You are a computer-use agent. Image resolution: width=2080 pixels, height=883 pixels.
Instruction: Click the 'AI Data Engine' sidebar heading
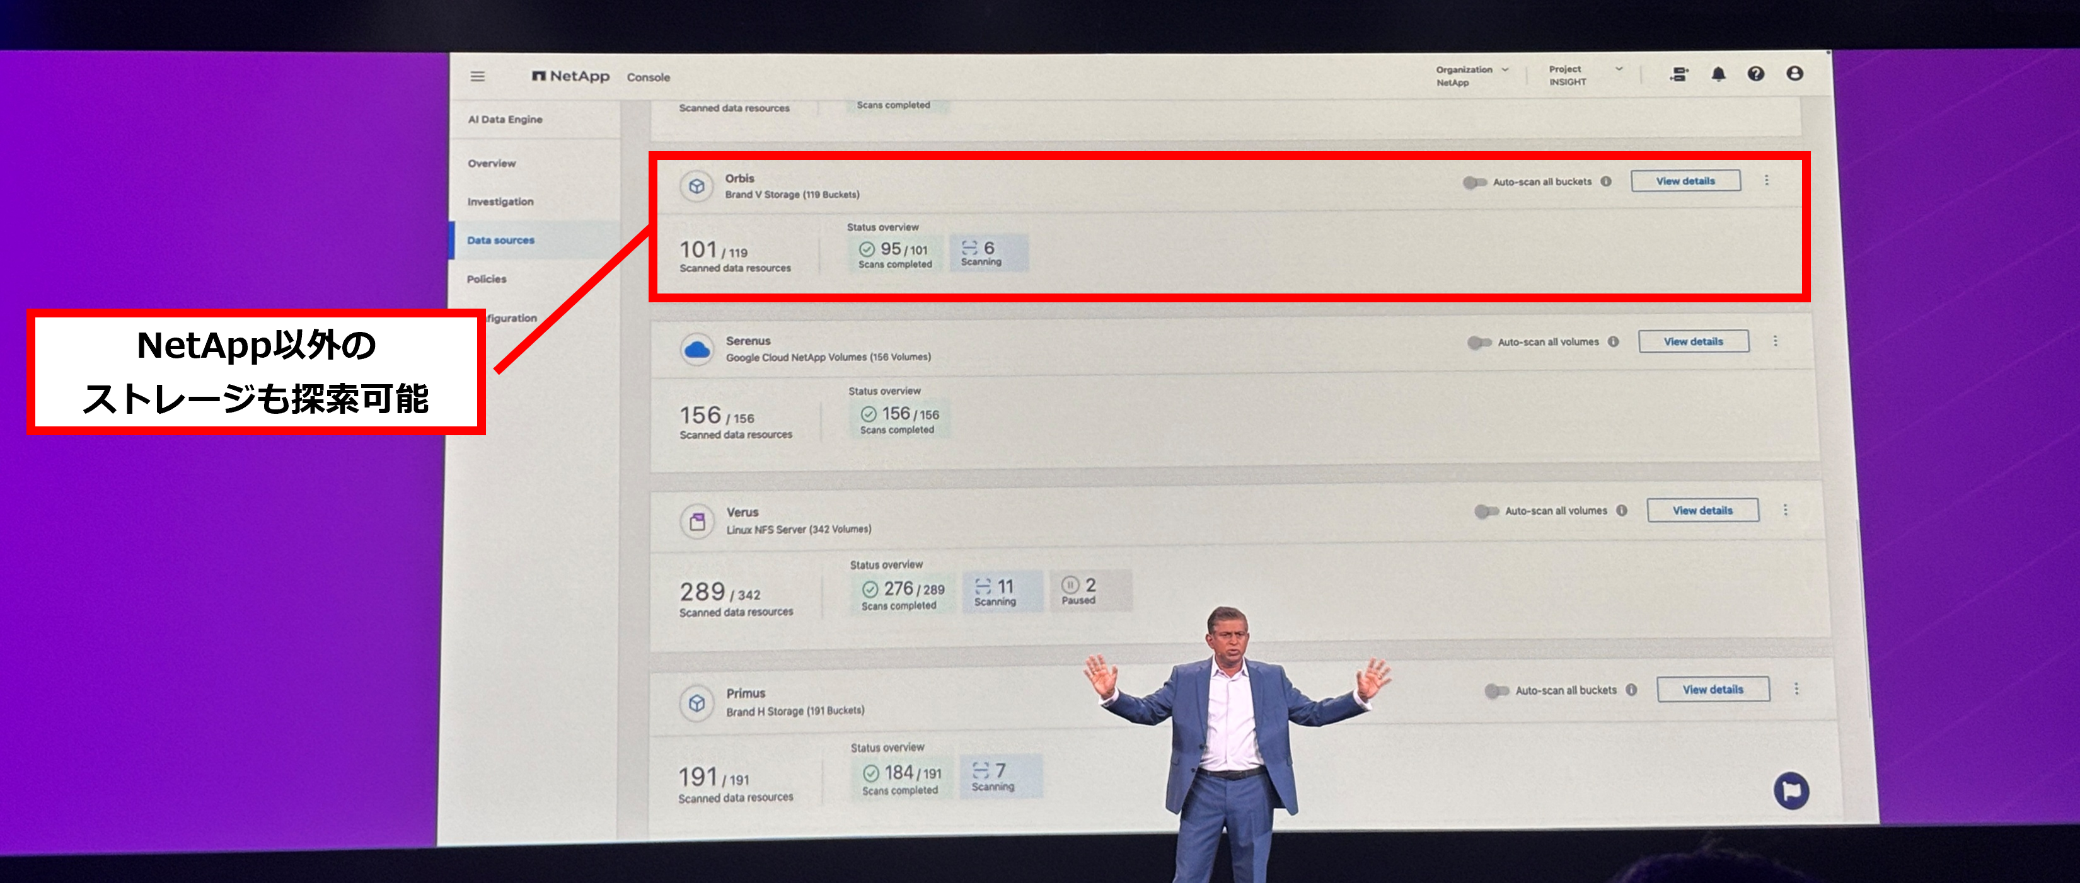[506, 120]
